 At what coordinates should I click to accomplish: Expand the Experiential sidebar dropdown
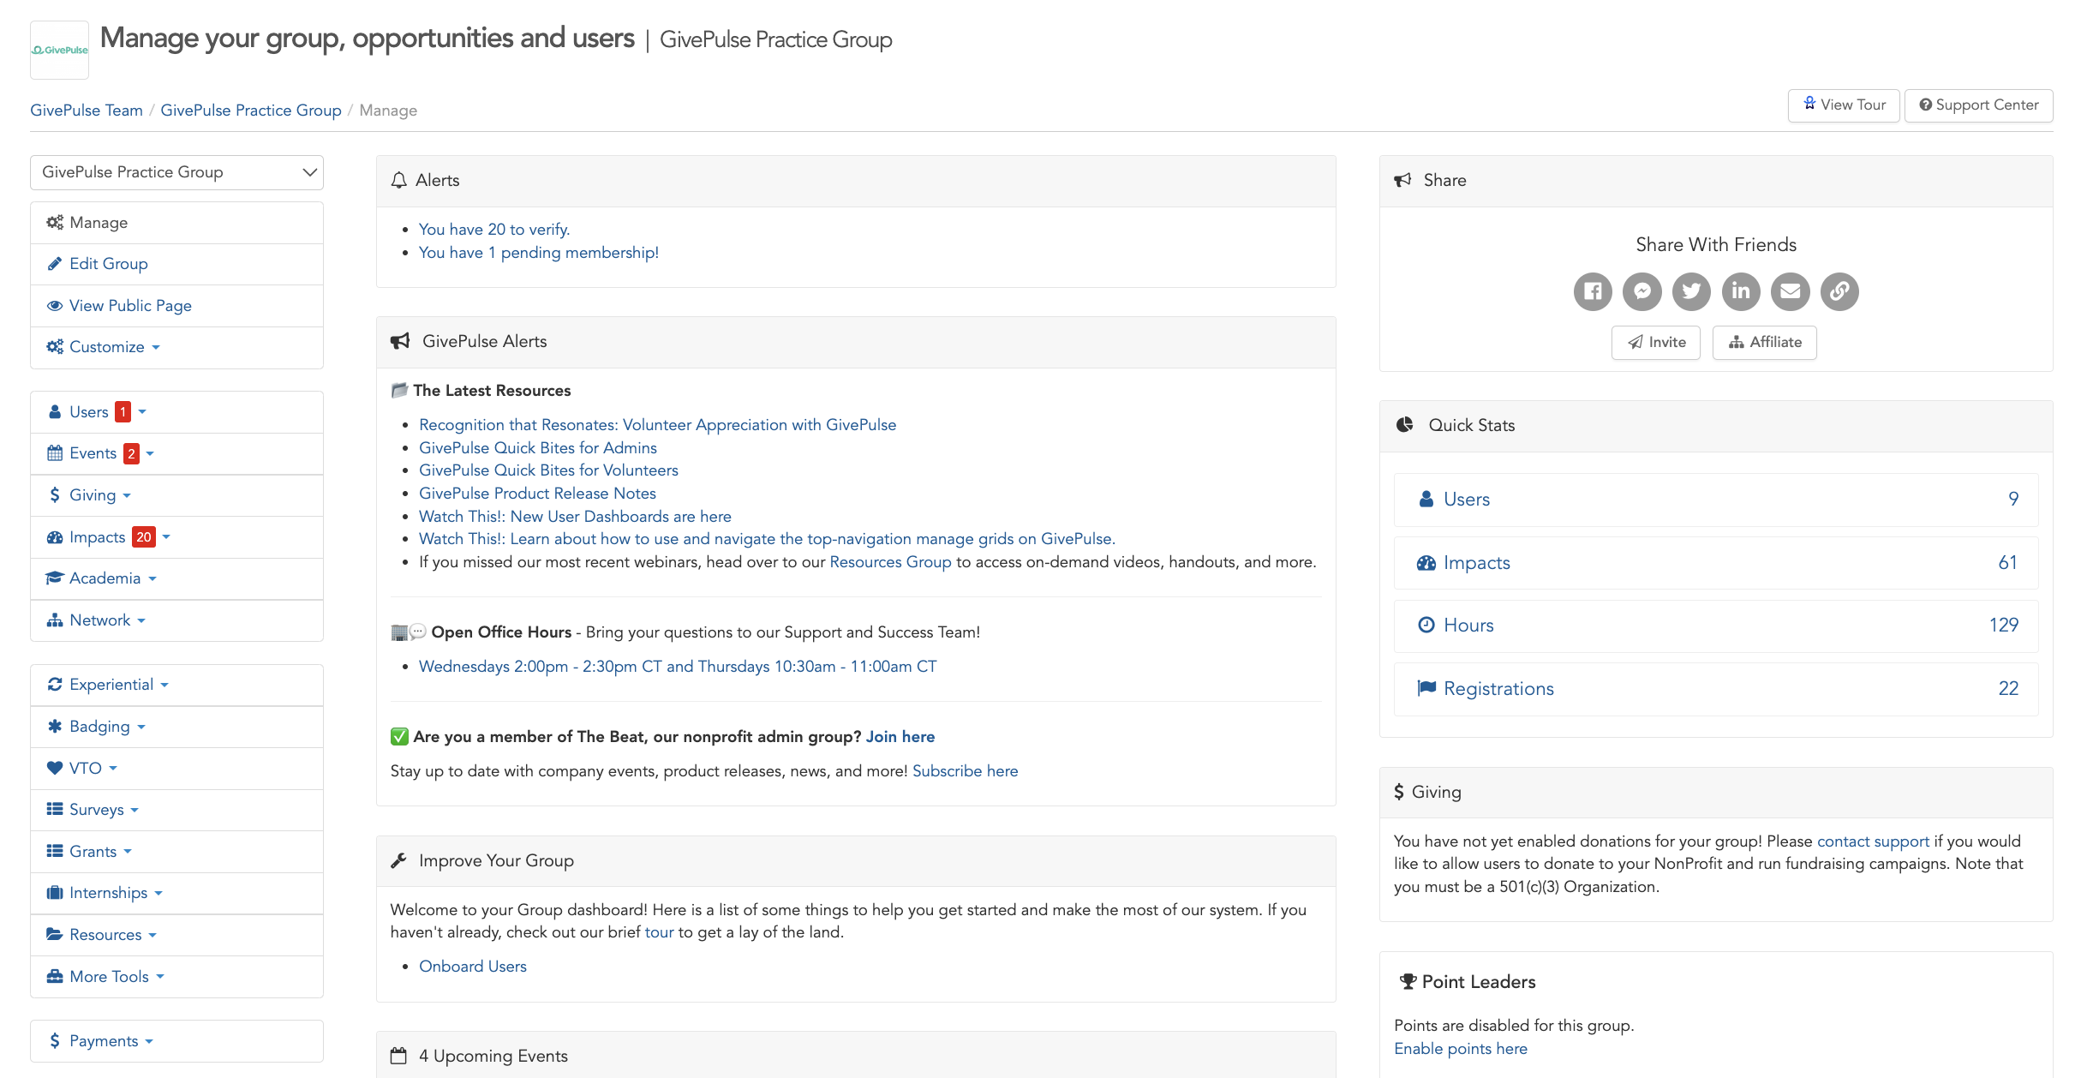tap(164, 685)
